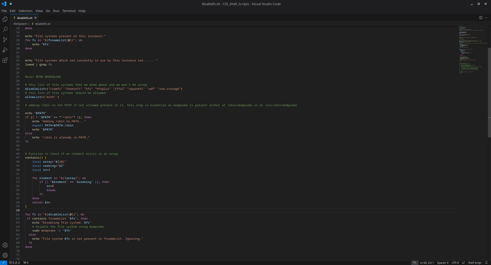This screenshot has height=265, width=491.
Task: Click the '# Function to check if an element' comment
Action: [x=72, y=154]
